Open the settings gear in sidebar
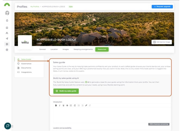 7,50
